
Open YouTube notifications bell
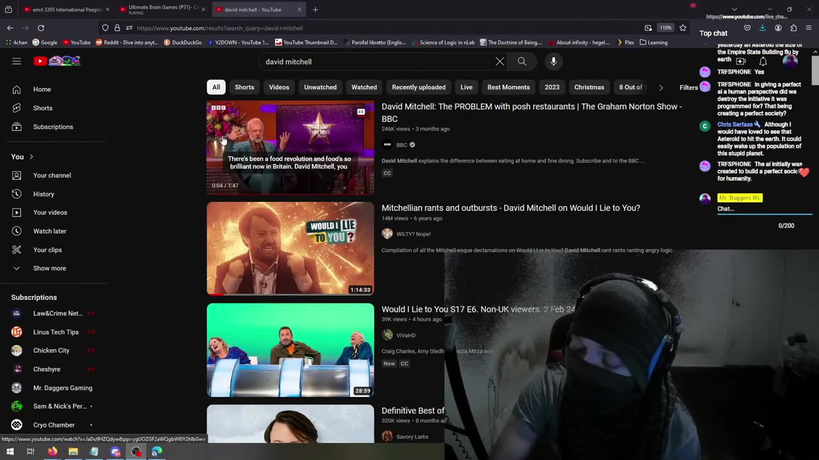click(763, 61)
